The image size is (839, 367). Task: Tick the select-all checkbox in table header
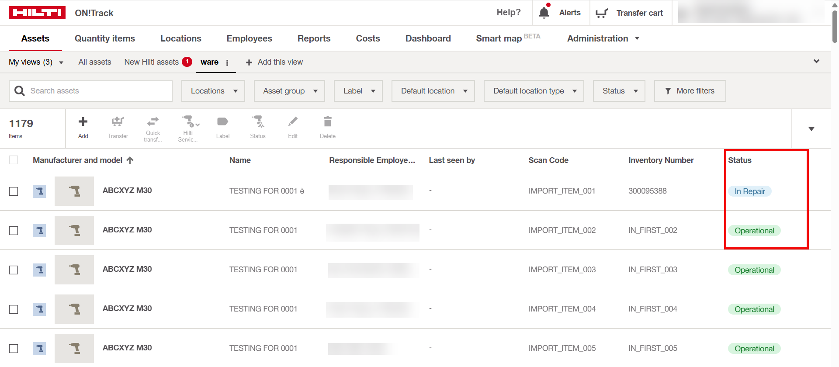[x=14, y=160]
